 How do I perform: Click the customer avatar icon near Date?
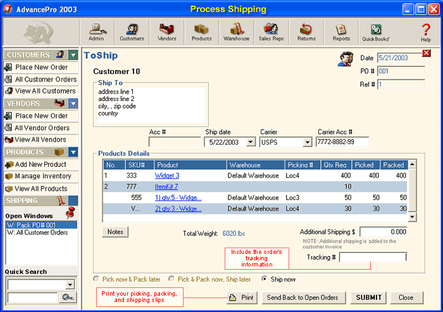coord(346,59)
